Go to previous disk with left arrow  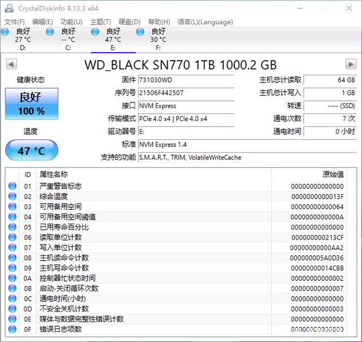(11, 64)
